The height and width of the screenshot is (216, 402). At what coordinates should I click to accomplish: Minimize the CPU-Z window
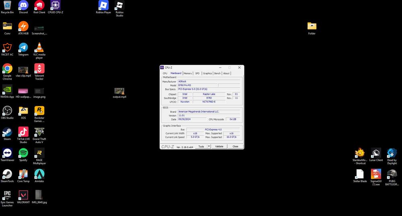[220, 68]
